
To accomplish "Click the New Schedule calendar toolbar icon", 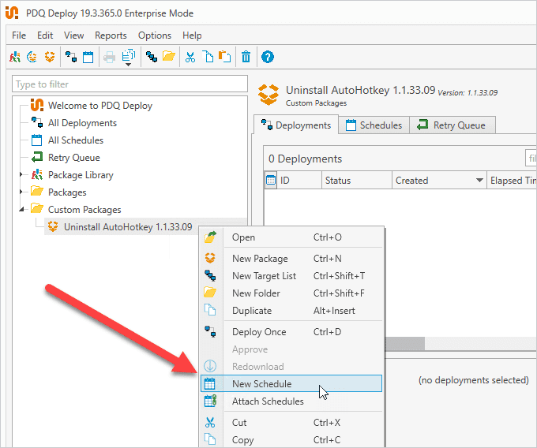I will 88,57.
